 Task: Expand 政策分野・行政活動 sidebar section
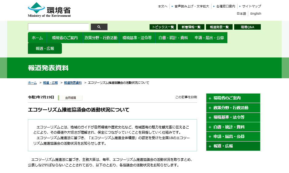233,108
